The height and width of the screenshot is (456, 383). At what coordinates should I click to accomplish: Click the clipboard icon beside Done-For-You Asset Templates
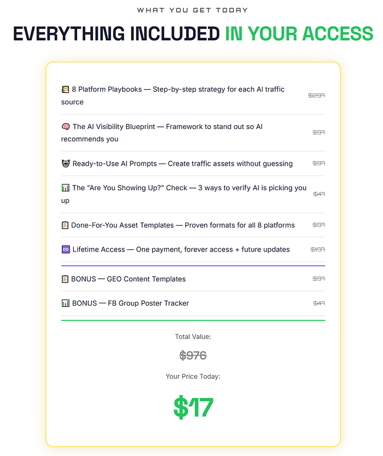click(x=65, y=225)
